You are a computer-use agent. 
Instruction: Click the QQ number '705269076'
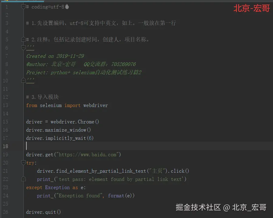[x=123, y=64]
